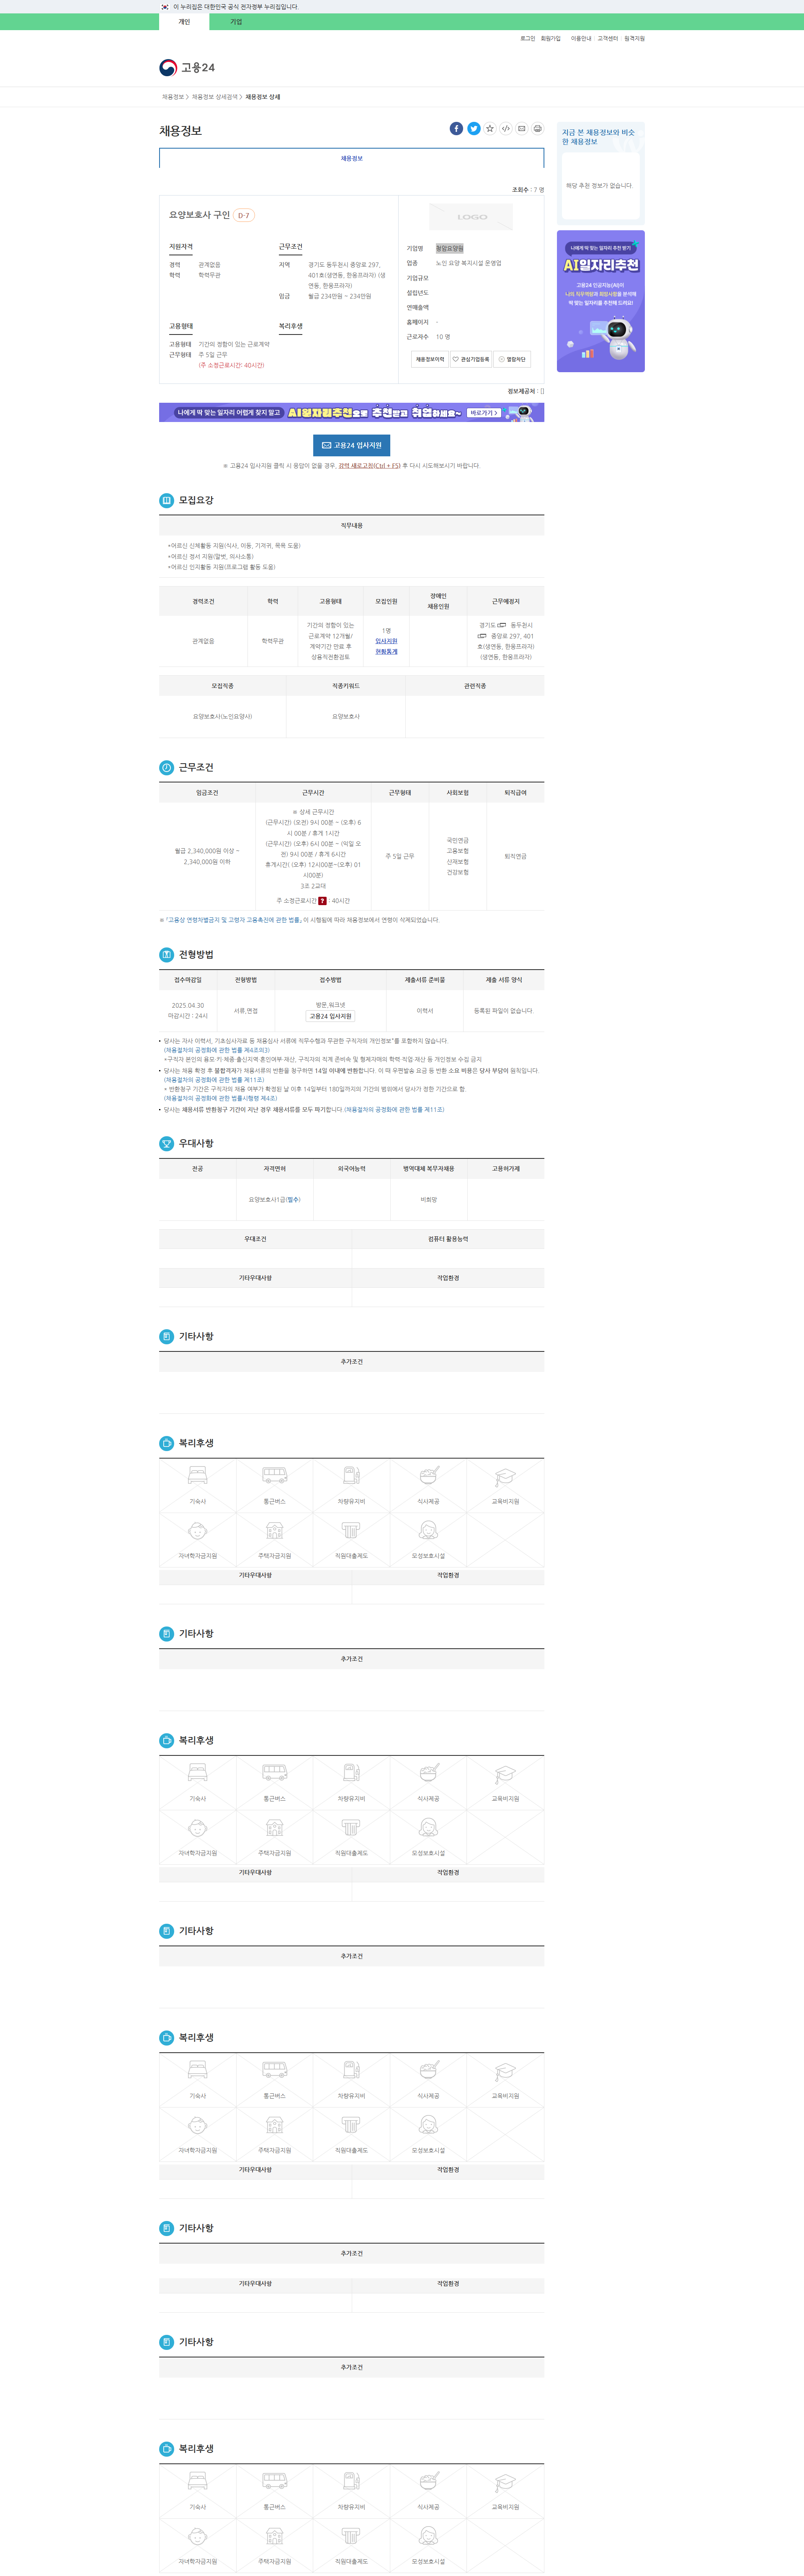This screenshot has width=804, height=2576.
Task: Open the 고객센터 link
Action: pos(608,39)
